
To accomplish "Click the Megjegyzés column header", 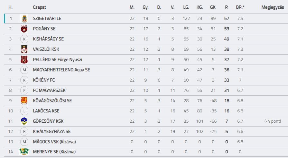I will [x=273, y=7].
